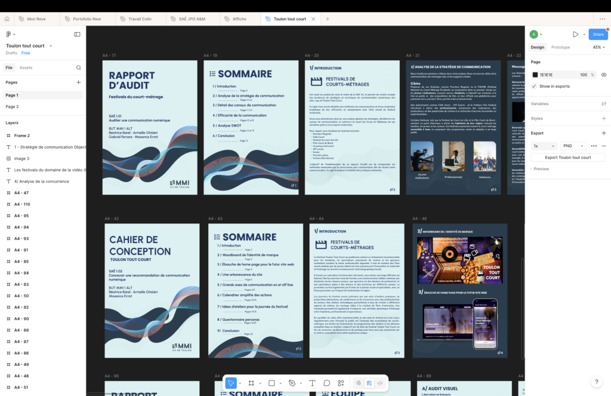Select the Frame 2 layer

(x=43, y=136)
